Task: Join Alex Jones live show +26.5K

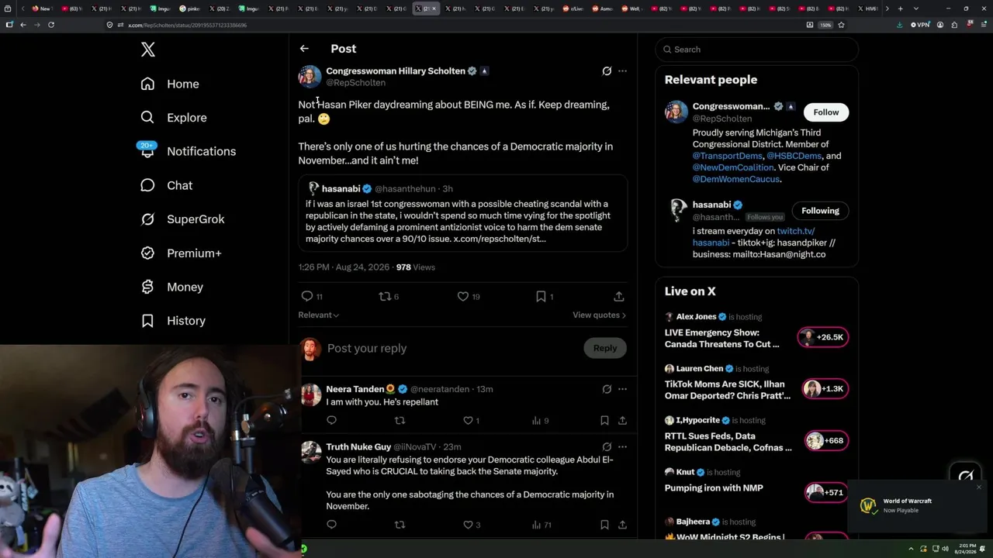Action: click(823, 337)
